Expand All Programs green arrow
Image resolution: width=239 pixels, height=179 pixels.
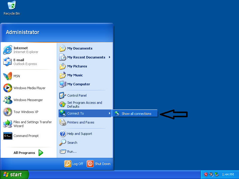pyautogui.click(x=41, y=153)
